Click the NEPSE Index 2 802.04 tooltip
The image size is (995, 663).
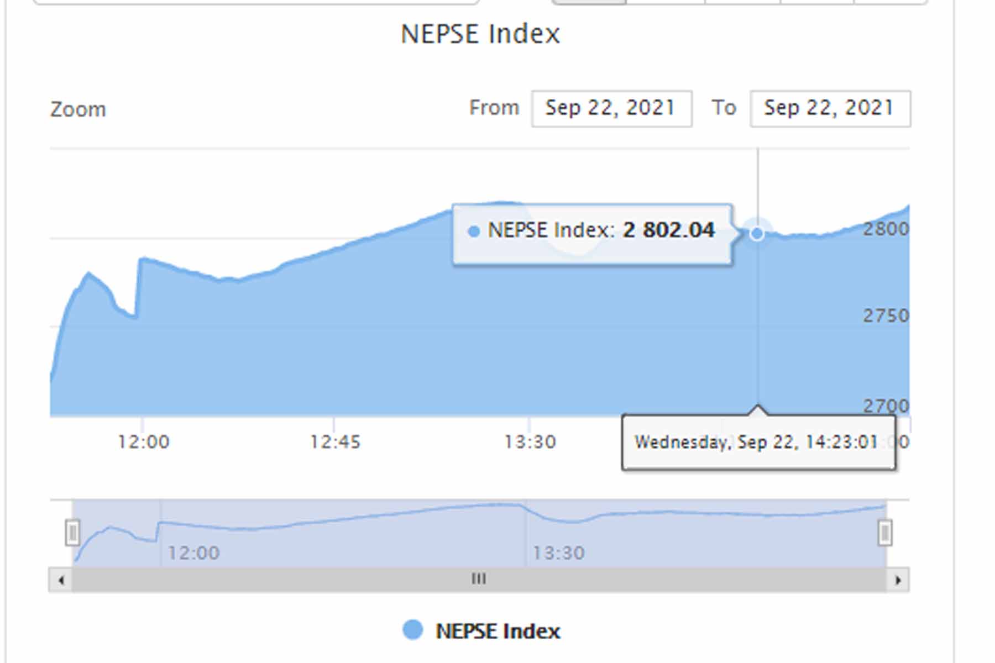593,235
